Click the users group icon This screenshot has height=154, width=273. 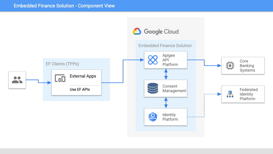click(x=17, y=80)
